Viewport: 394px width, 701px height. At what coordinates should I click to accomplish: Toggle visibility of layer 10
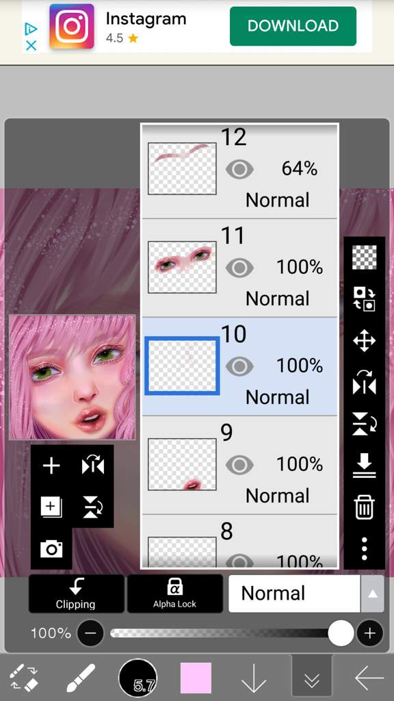point(239,367)
